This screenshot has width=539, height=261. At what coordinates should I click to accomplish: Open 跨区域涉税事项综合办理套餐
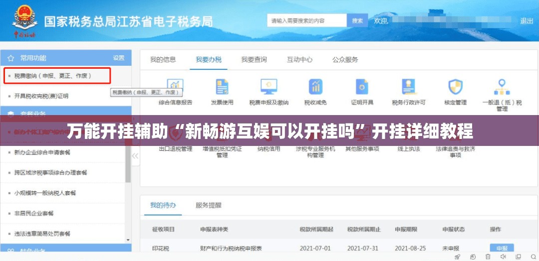(51, 172)
